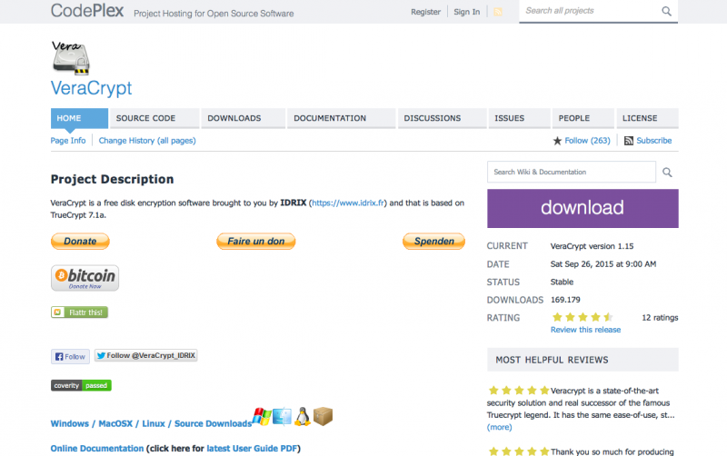This screenshot has height=456, width=727.
Task: Click the Windows download icon
Action: tap(262, 416)
